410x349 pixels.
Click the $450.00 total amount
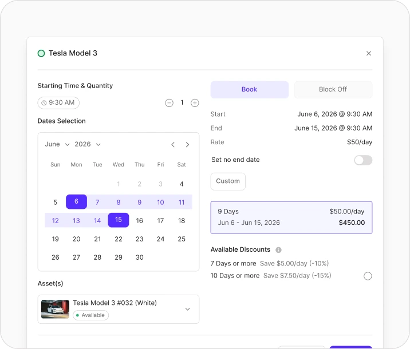pyautogui.click(x=352, y=223)
